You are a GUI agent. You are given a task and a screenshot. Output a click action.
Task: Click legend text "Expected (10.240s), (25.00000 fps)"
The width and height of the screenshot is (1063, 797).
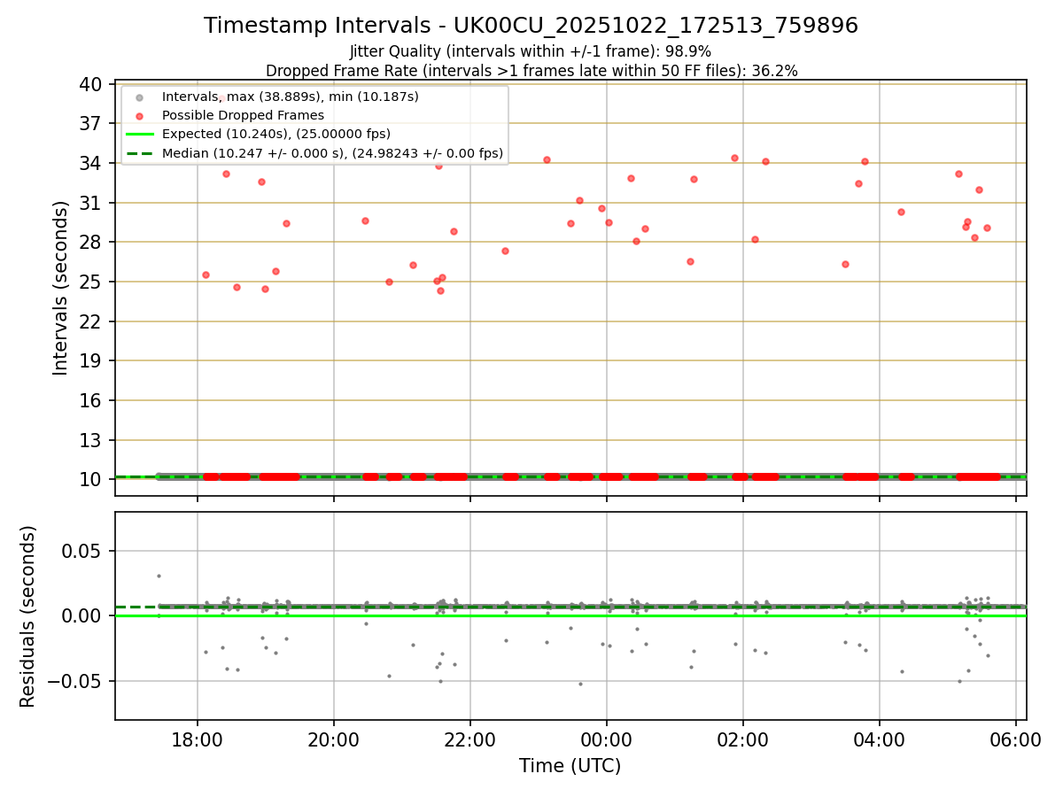pos(276,135)
